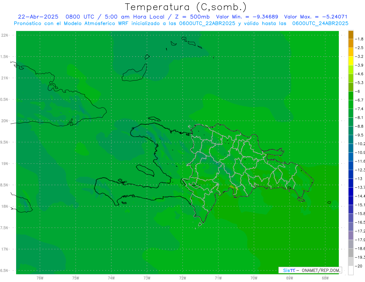Screen dimensions: 365x282
Task: Click the legend value '-1.8'
Action: 359,39
